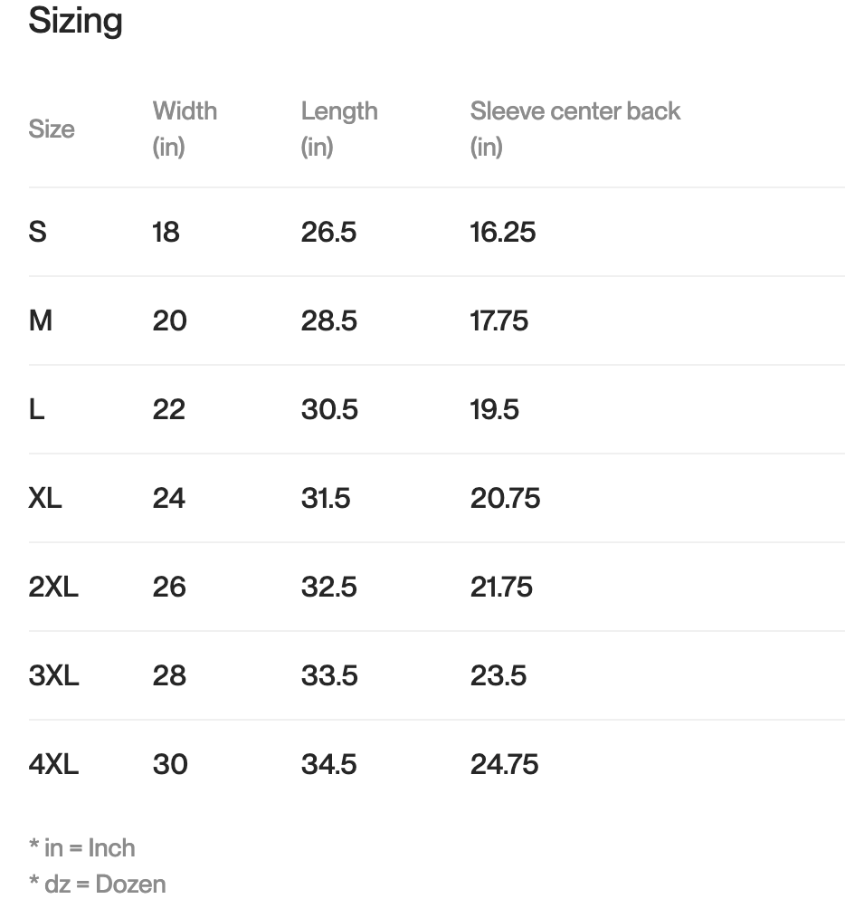The image size is (845, 918).
Task: Click width value 18 for size S
Action: 166,232
